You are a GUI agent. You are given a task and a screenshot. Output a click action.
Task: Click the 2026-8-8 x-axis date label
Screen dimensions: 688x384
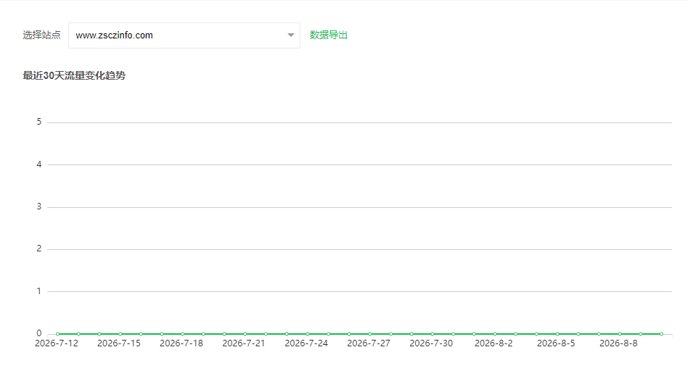coord(618,343)
